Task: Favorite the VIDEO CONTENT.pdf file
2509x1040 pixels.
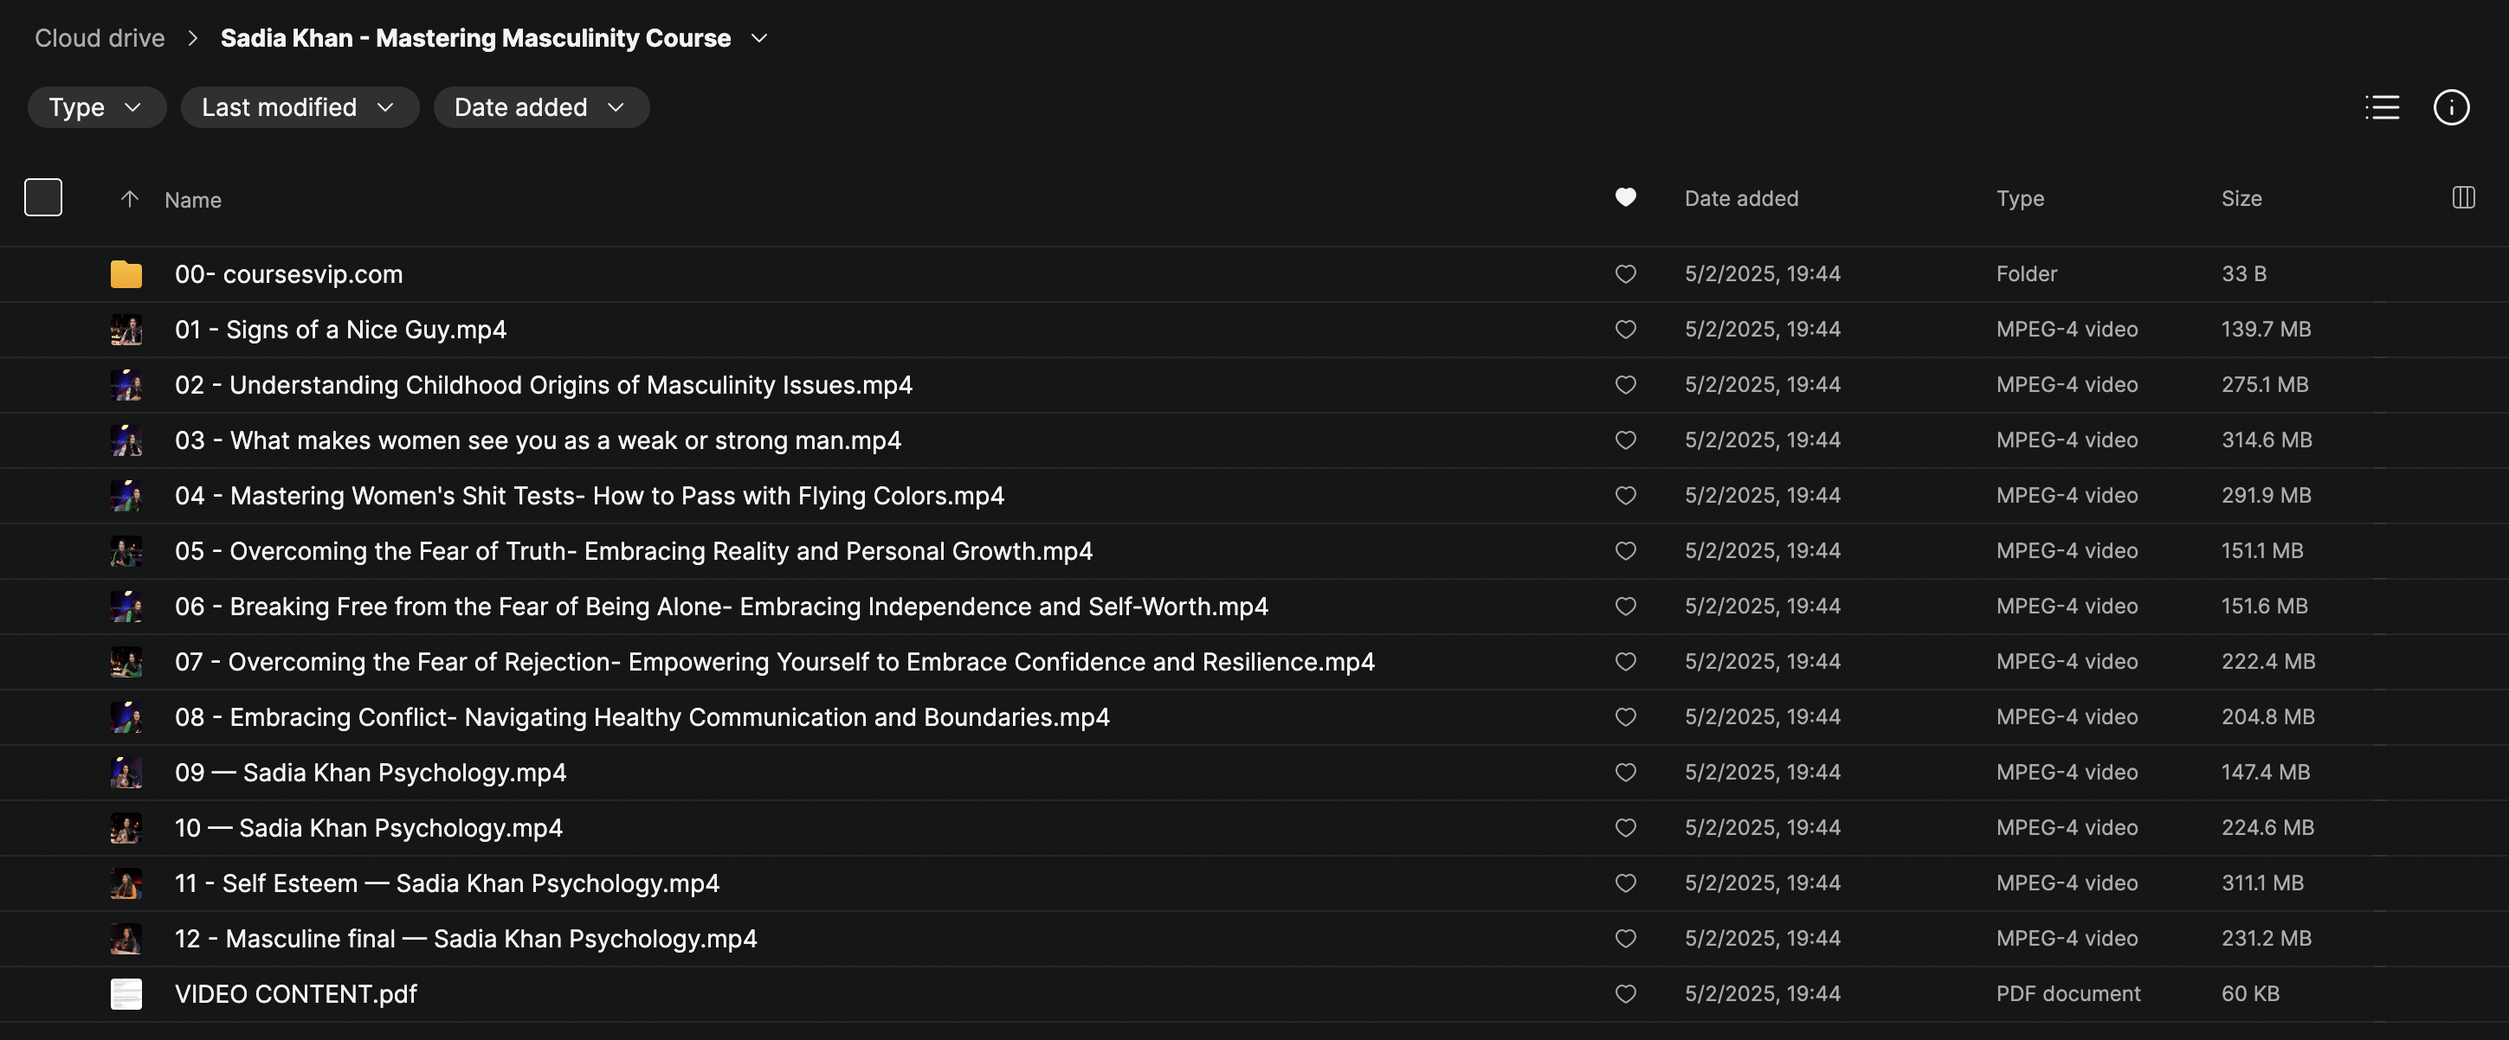Action: (x=1624, y=993)
